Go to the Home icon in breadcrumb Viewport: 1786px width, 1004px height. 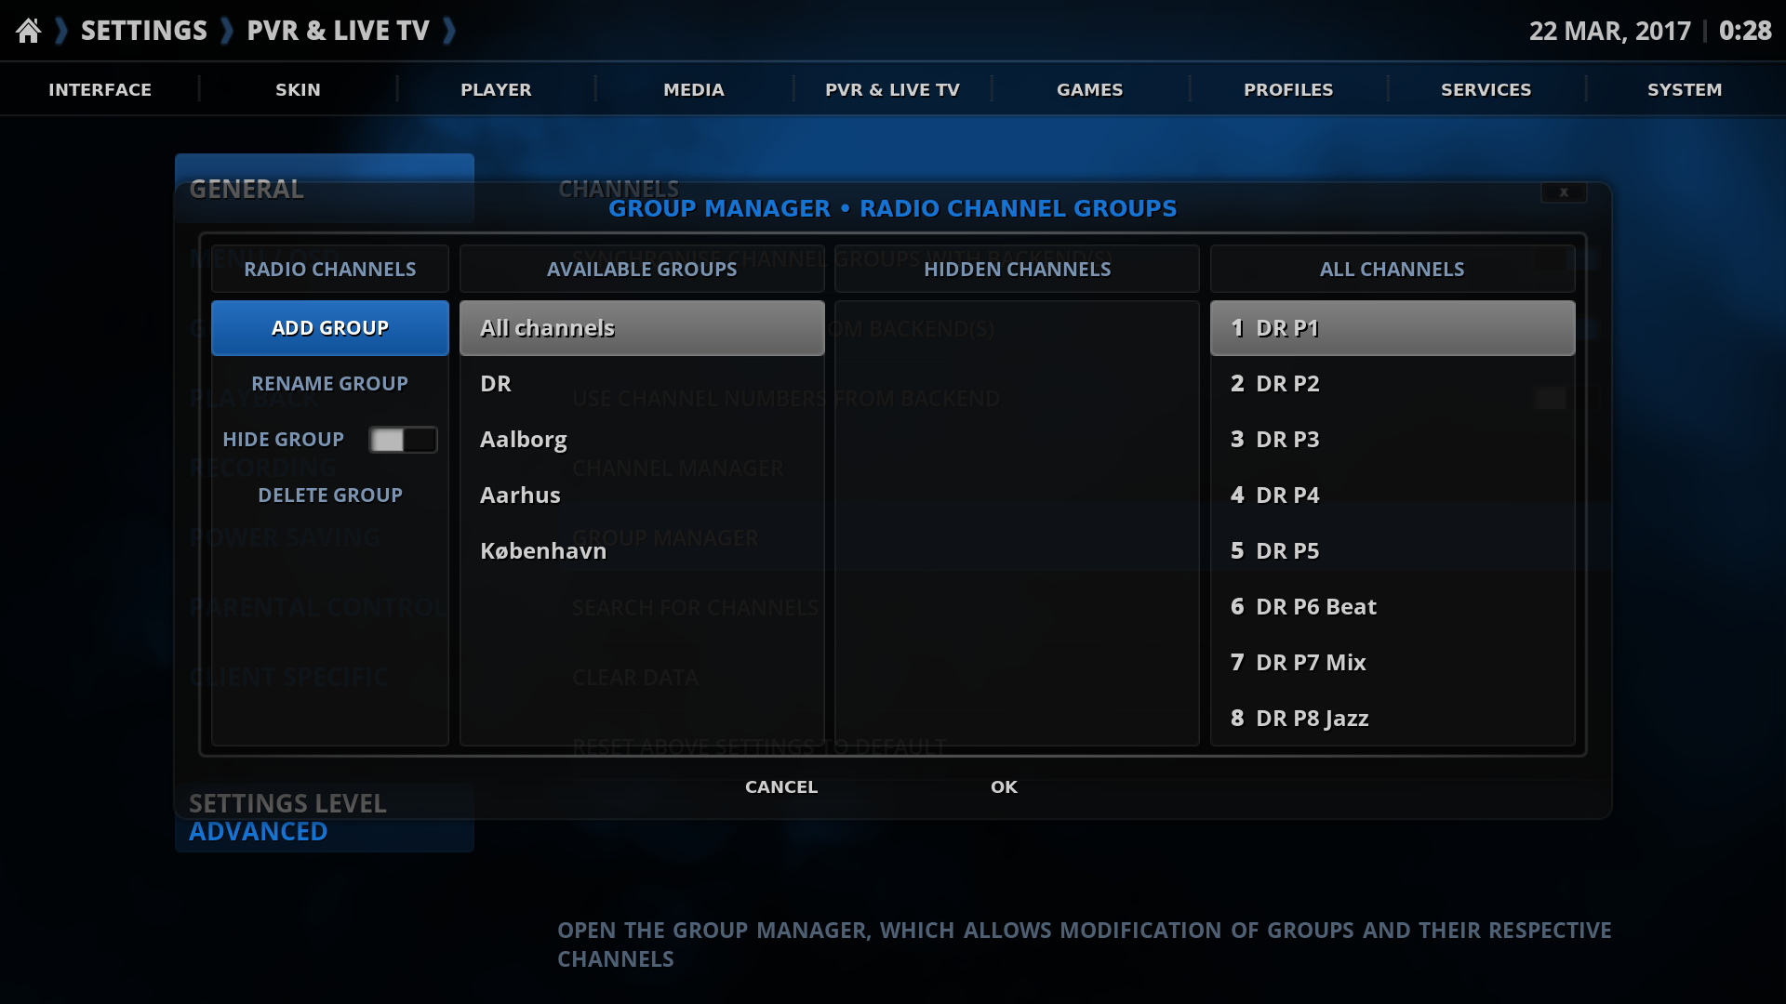29,31
